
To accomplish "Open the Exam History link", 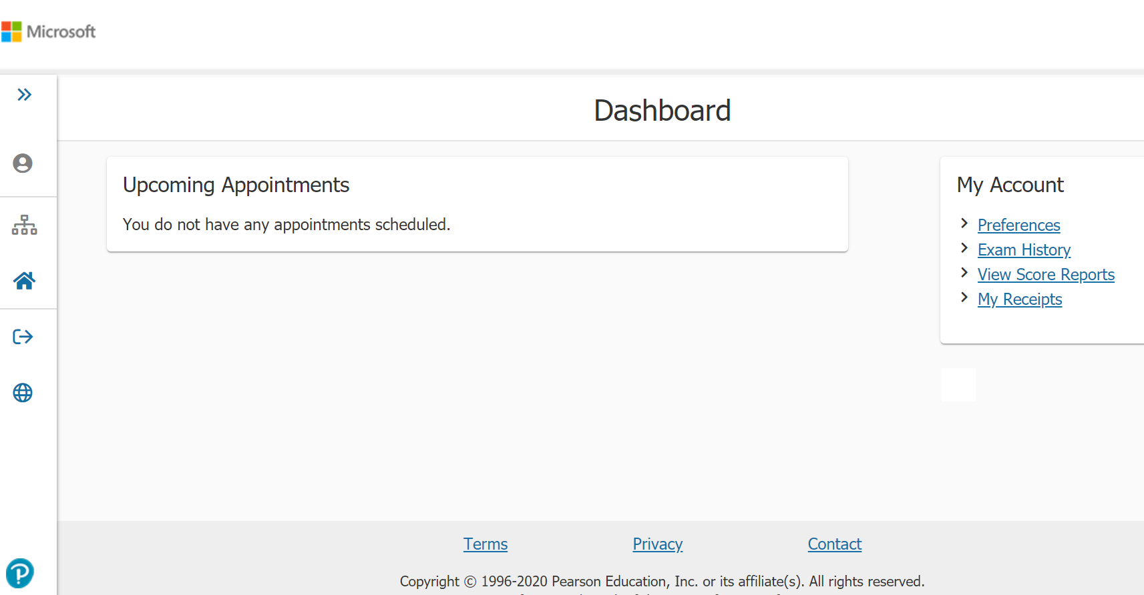I will tap(1024, 250).
